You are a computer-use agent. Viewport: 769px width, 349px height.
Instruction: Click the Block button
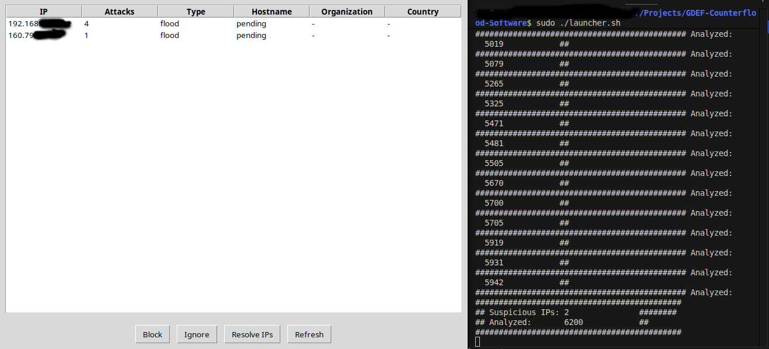click(152, 334)
